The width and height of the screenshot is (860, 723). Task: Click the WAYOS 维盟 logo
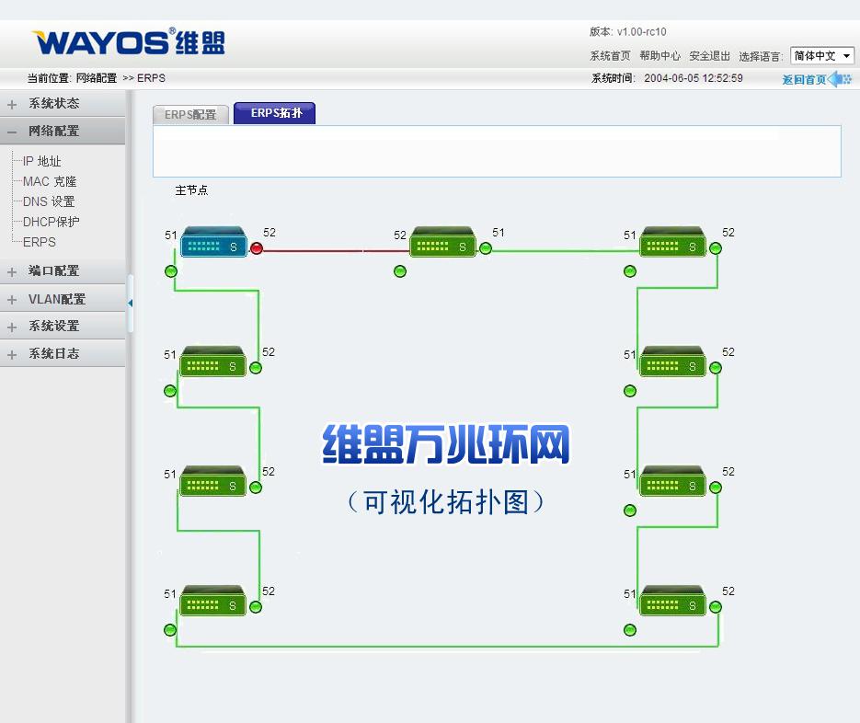pos(129,41)
